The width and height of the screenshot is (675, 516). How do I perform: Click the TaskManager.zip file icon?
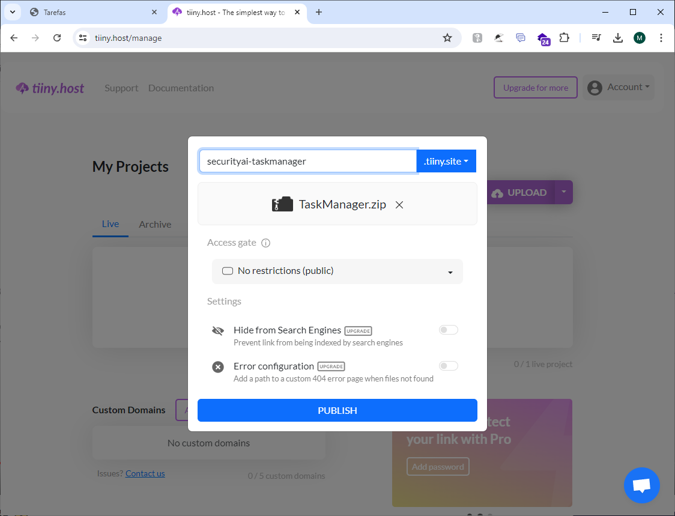coord(282,204)
